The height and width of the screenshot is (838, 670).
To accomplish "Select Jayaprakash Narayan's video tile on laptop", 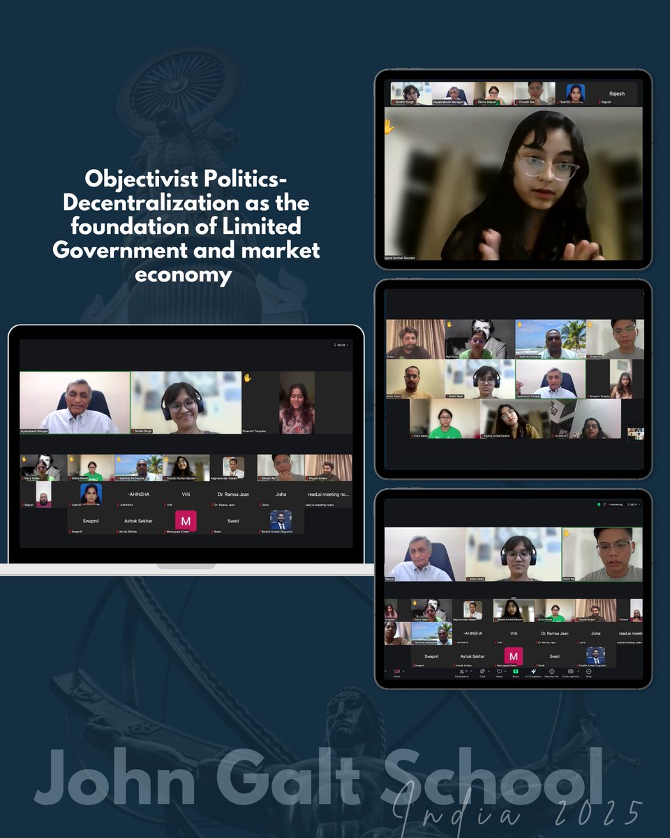I will coord(75,403).
